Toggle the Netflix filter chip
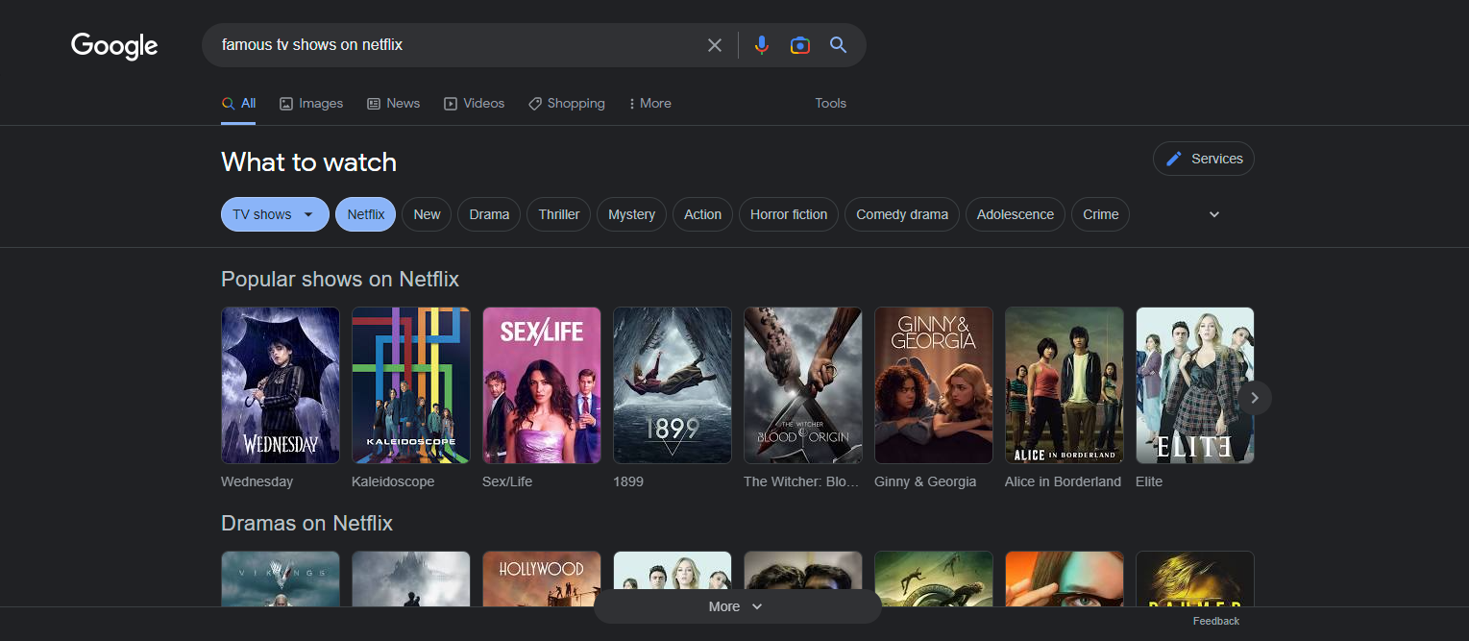The image size is (1469, 641). 366,214
